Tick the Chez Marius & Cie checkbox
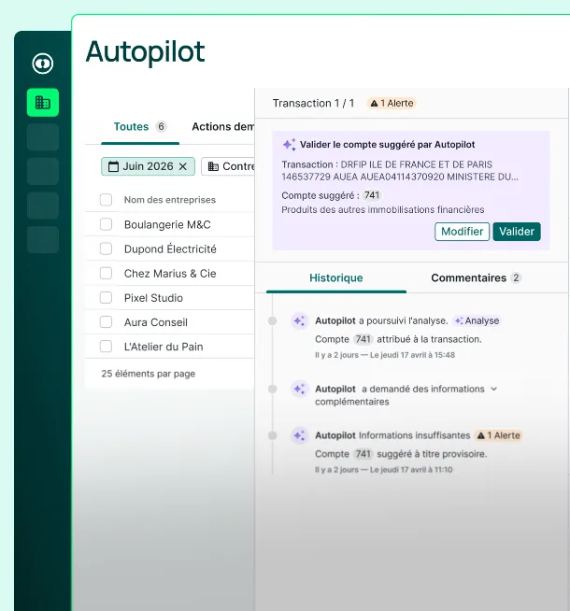This screenshot has width=570, height=611. coord(106,273)
